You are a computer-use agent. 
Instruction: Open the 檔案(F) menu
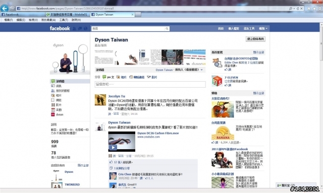coord(9,20)
